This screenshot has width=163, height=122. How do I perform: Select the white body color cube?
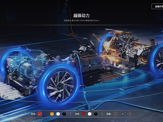58,114
